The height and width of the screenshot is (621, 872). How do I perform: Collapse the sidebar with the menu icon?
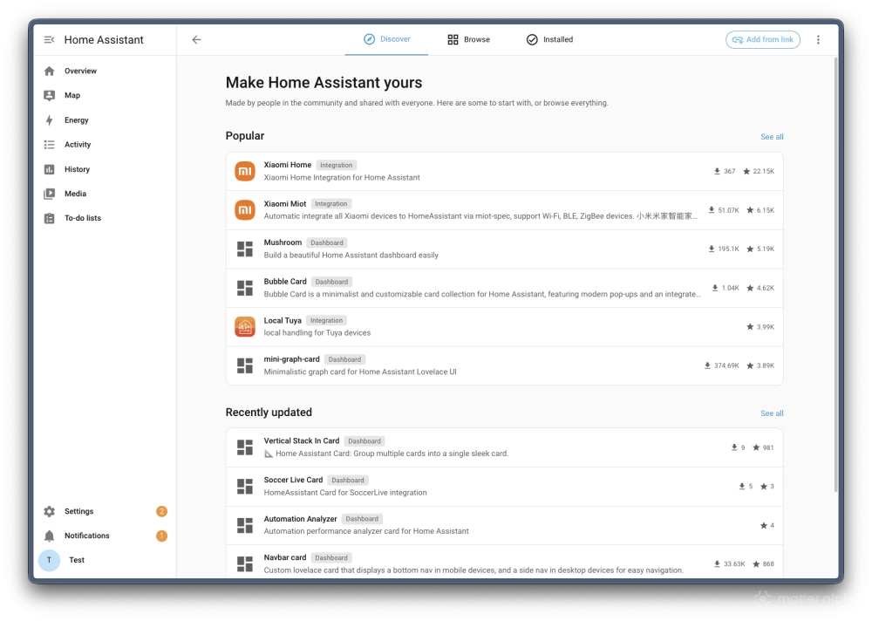click(x=49, y=39)
